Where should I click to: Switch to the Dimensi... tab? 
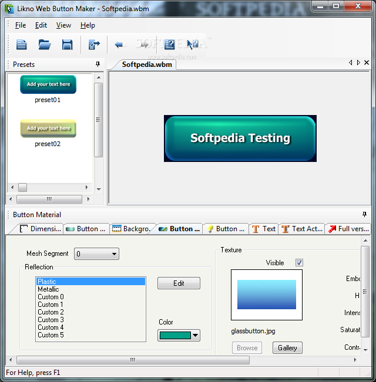40,229
